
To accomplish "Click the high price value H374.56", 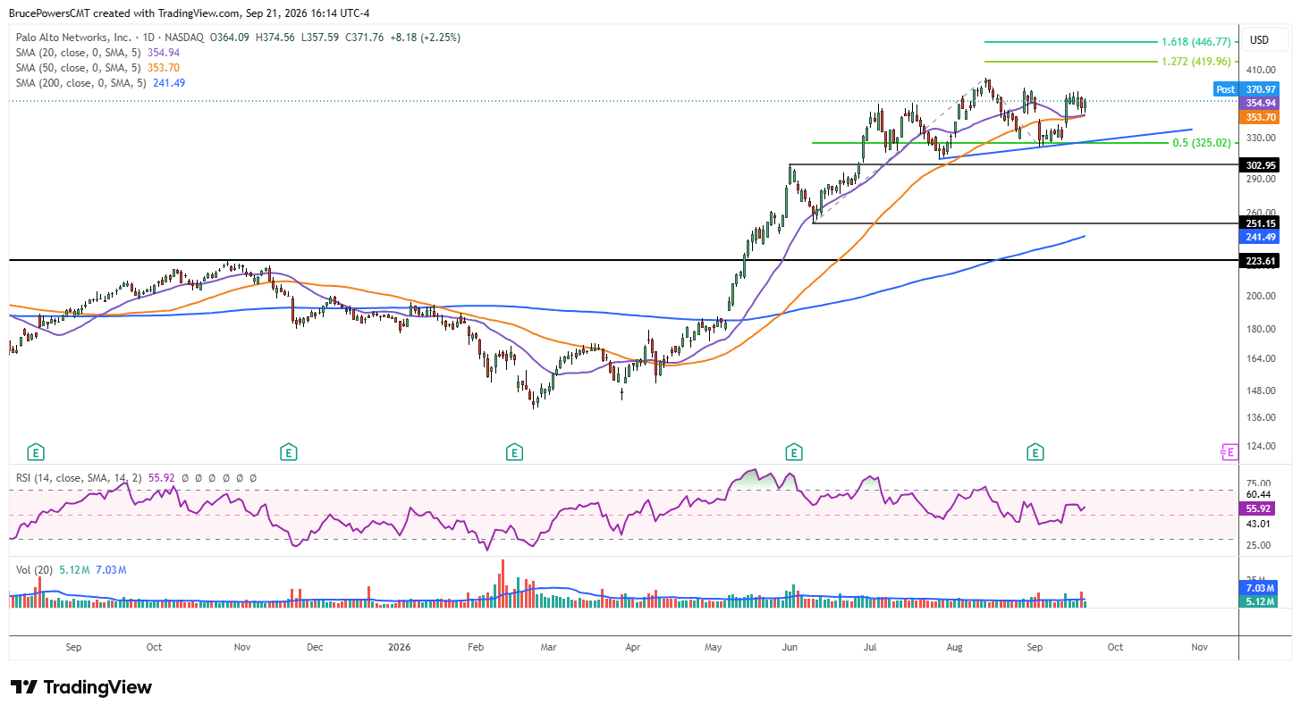I will tap(276, 38).
